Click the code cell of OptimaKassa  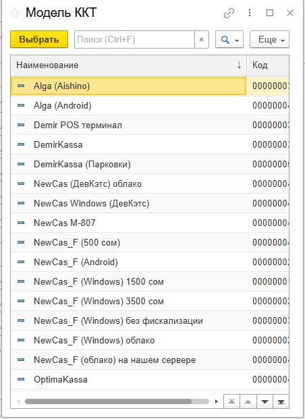point(268,379)
